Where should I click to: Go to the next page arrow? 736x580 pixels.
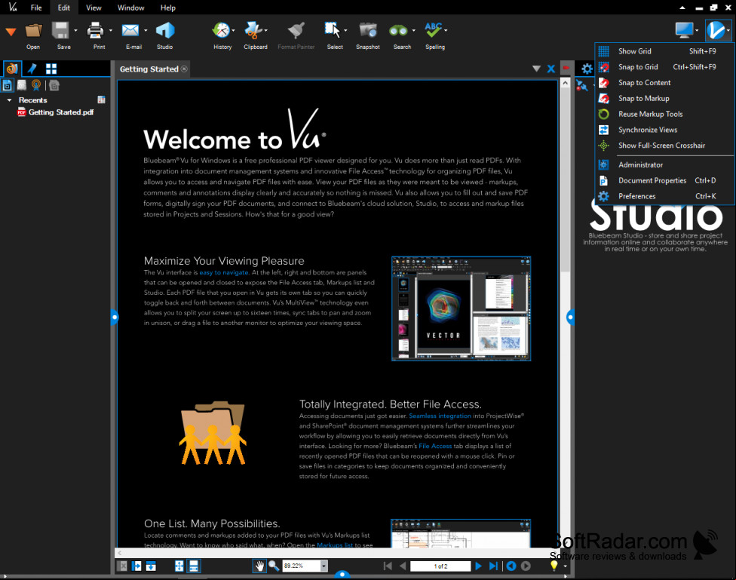pos(478,566)
